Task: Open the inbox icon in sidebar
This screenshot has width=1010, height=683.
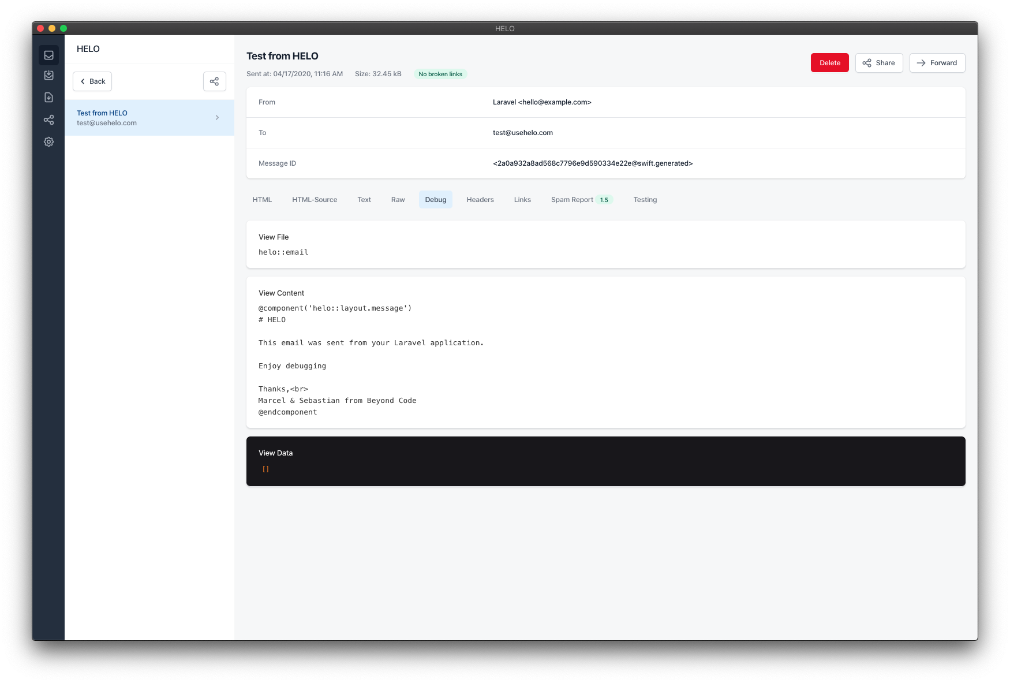Action: [x=49, y=55]
